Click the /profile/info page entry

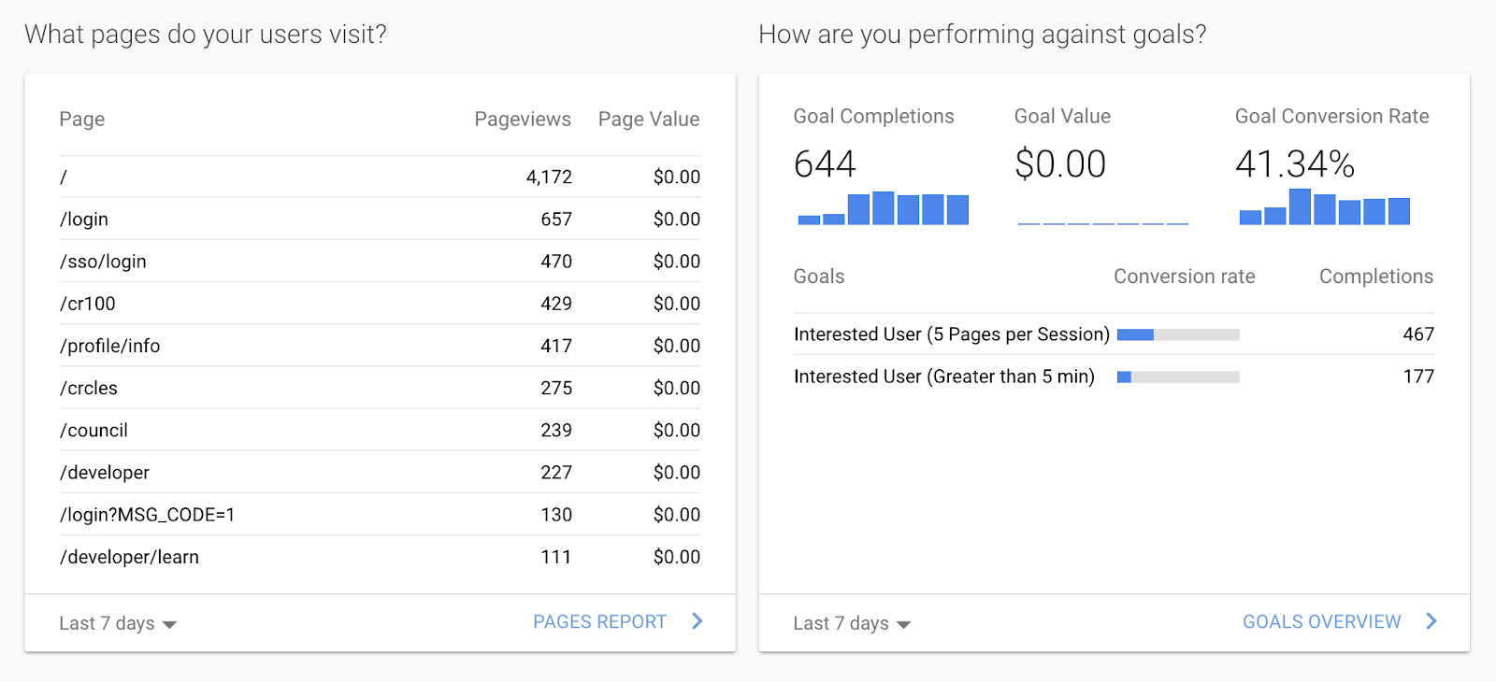(x=110, y=347)
